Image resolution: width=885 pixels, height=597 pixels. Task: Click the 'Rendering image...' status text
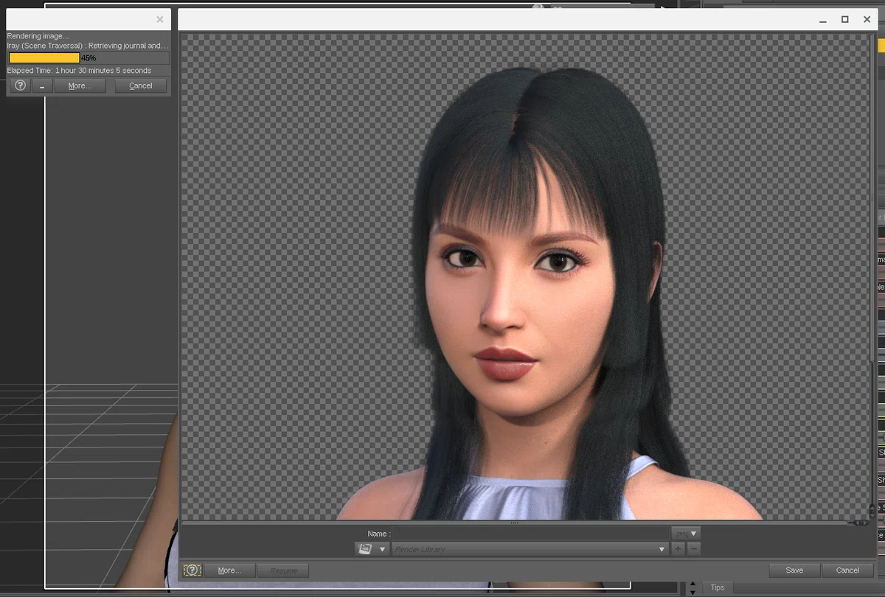pyautogui.click(x=38, y=36)
